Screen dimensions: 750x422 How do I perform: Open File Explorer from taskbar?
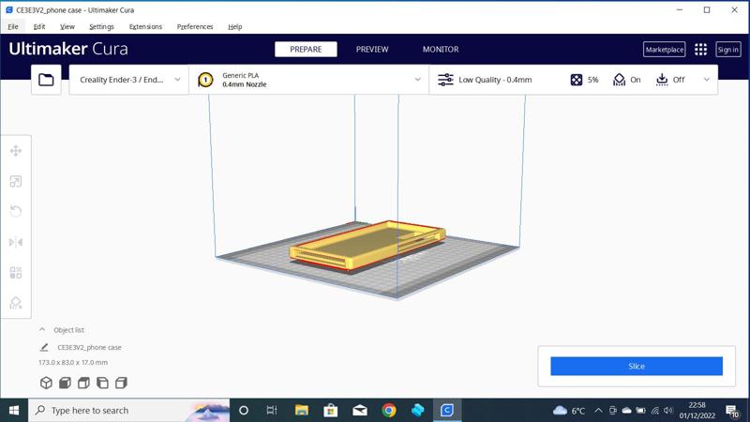(301, 410)
